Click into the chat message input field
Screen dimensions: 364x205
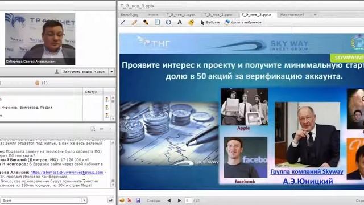57,192
